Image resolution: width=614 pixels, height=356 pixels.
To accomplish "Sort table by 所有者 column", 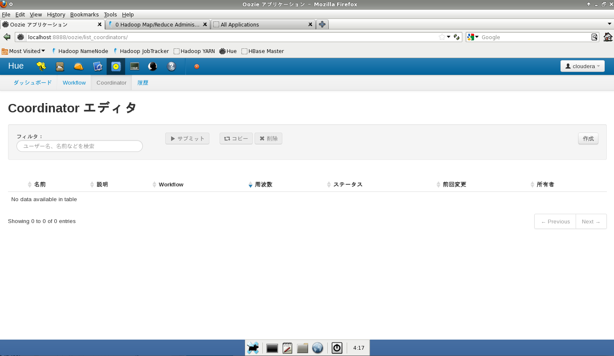I will 545,184.
